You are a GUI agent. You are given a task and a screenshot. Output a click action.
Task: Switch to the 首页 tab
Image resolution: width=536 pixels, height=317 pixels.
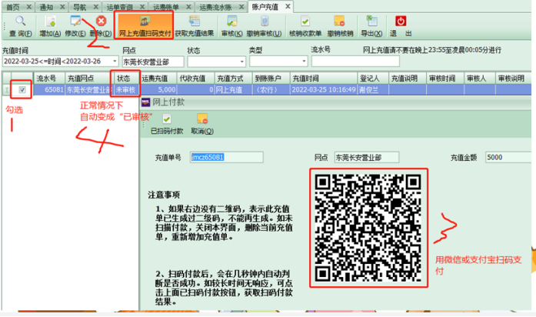(x=13, y=7)
